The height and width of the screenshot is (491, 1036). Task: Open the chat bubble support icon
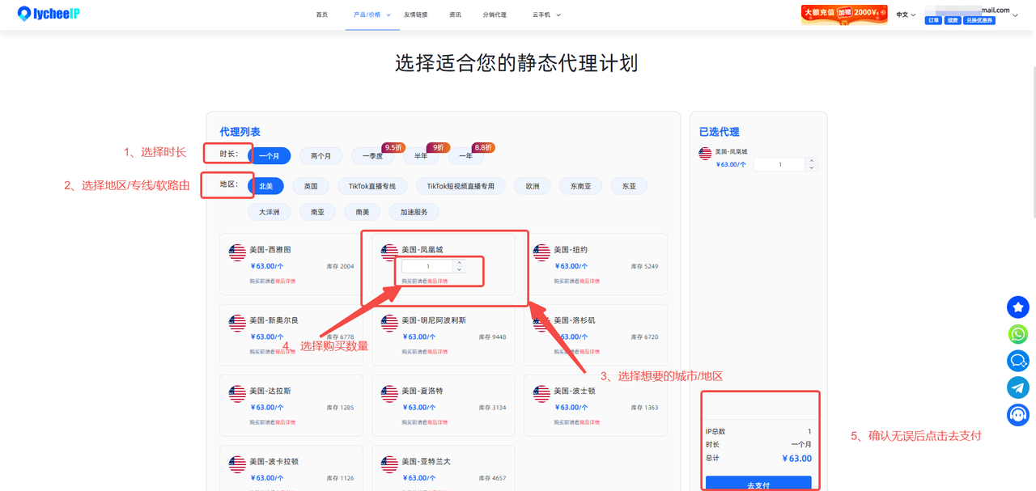[x=1017, y=361]
